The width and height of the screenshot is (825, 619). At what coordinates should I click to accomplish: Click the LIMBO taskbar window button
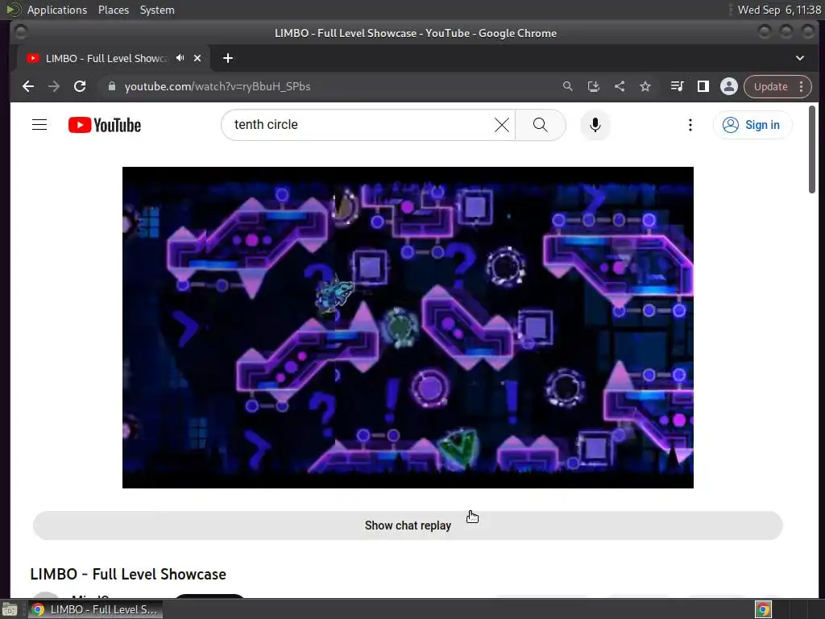pyautogui.click(x=95, y=609)
